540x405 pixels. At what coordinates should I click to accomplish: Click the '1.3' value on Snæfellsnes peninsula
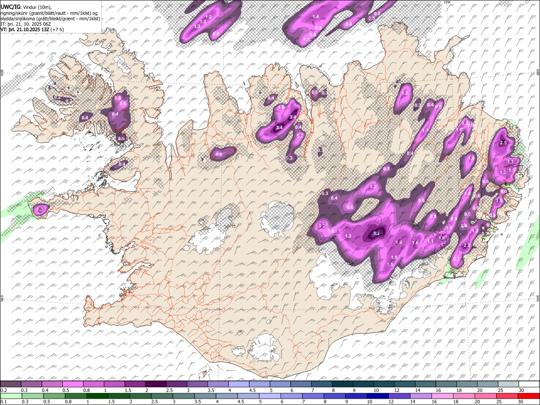(x=40, y=209)
